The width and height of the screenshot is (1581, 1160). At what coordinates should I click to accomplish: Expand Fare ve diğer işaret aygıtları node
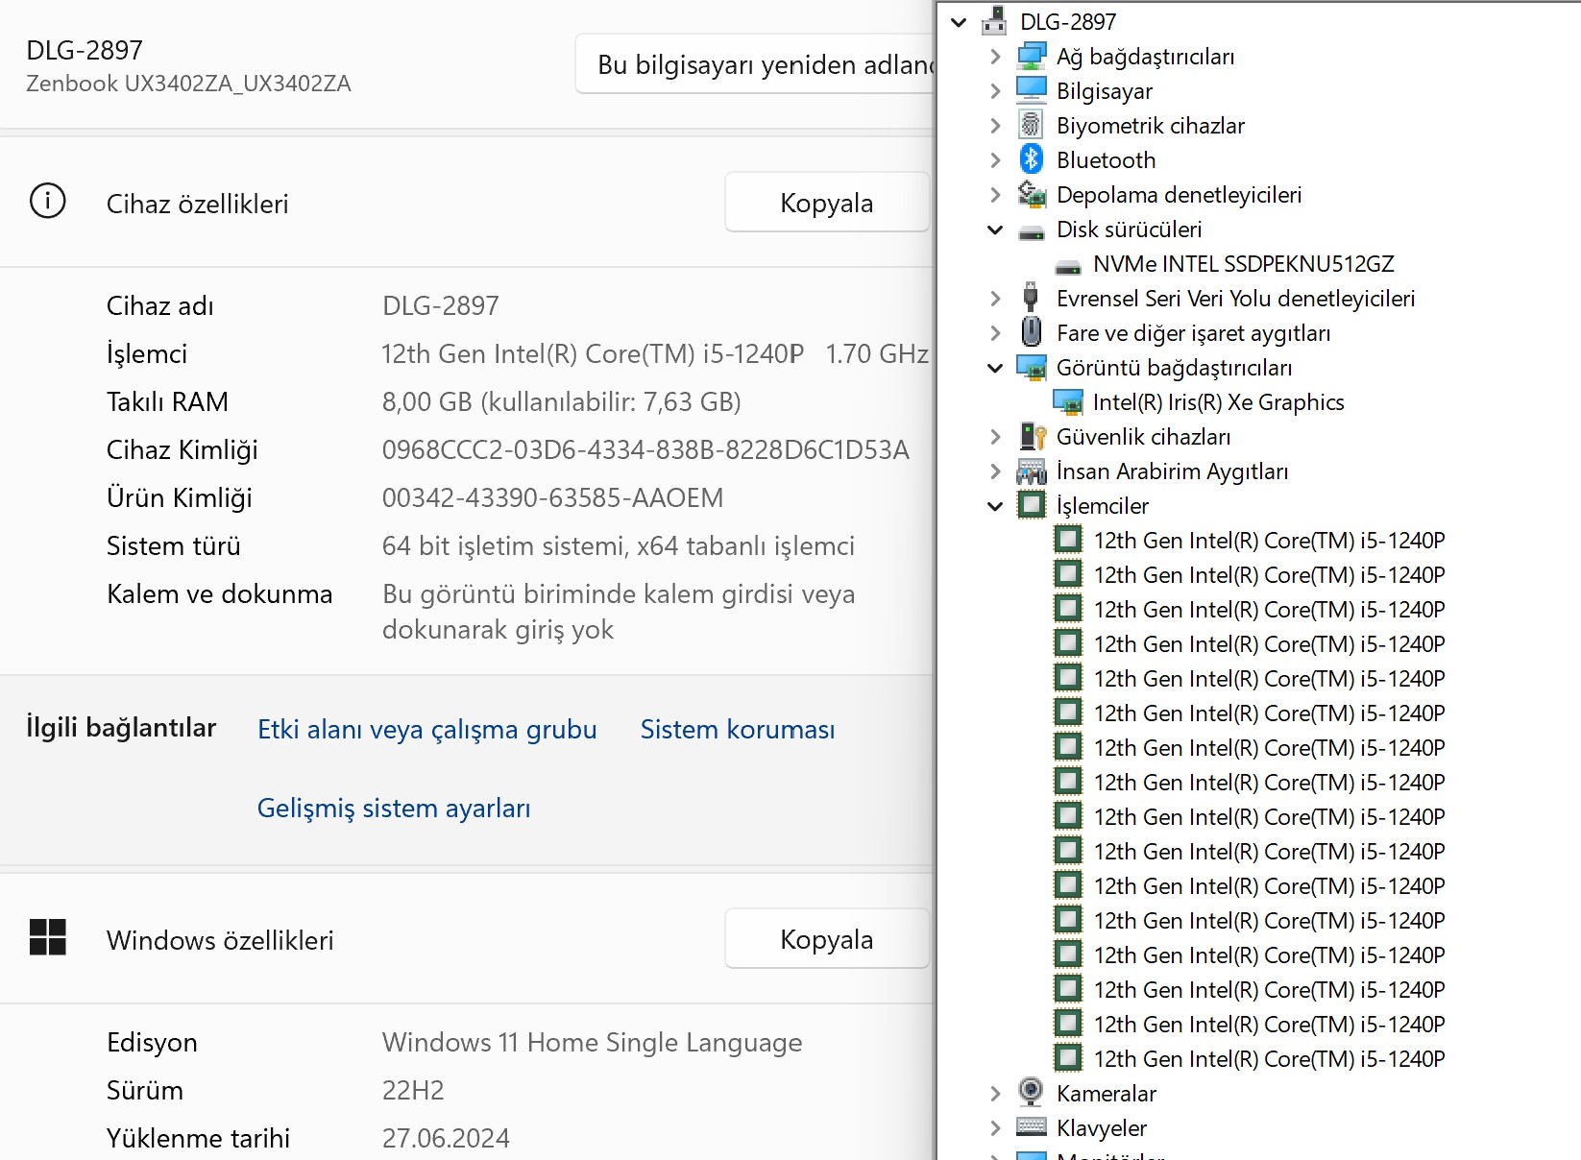click(995, 333)
